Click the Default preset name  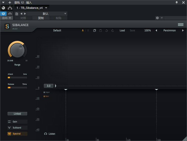pos(57,31)
